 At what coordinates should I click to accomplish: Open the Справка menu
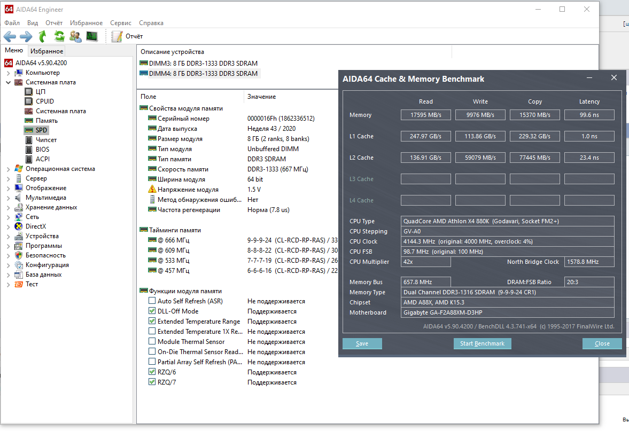point(151,23)
